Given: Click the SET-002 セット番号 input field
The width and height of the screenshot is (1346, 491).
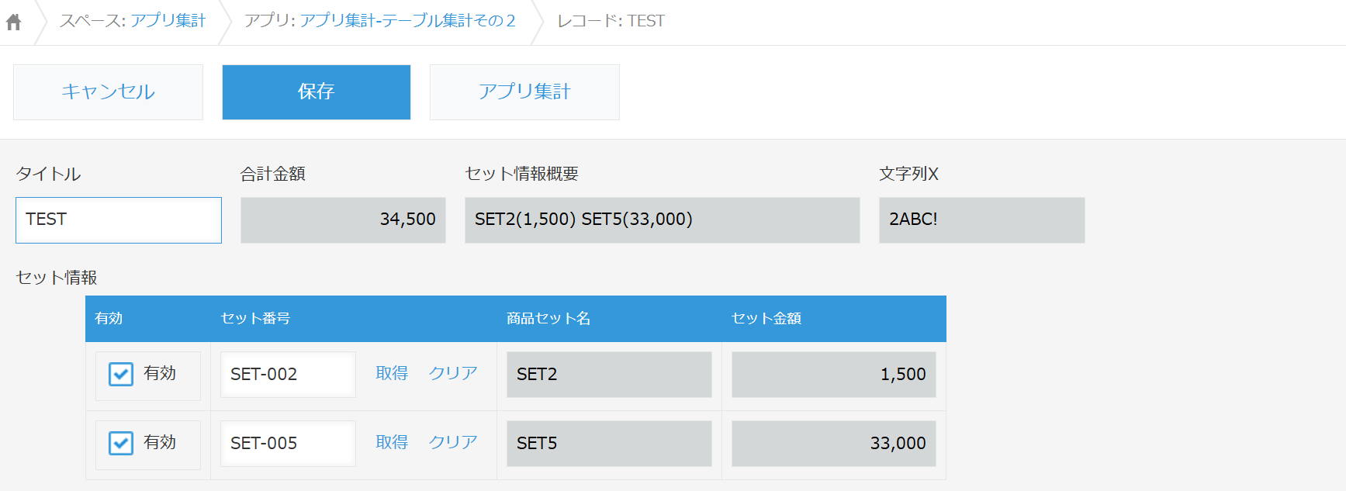Looking at the screenshot, I should [288, 375].
